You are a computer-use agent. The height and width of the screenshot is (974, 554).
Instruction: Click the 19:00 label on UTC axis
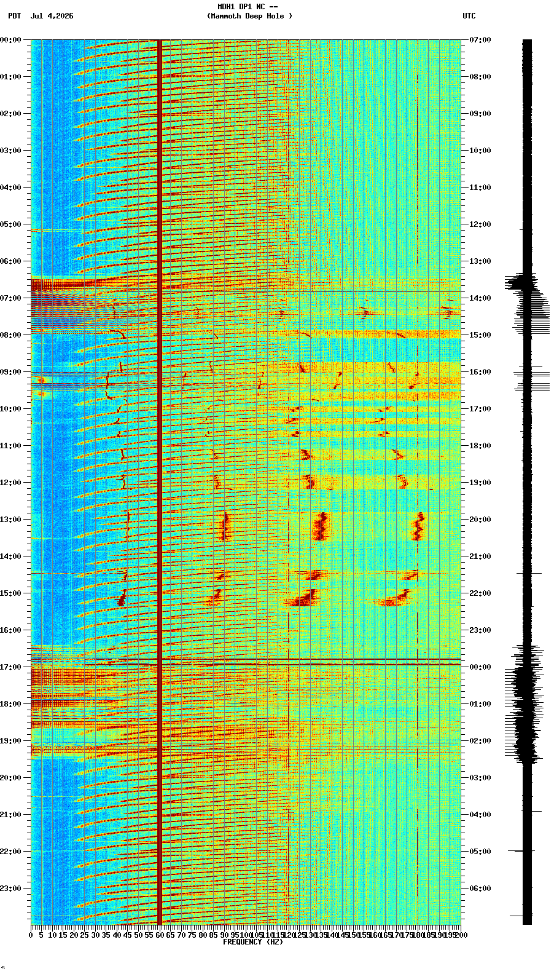coord(480,483)
